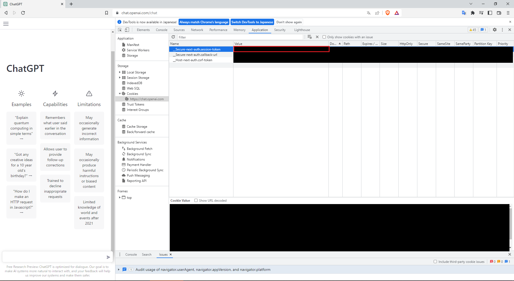Open the Sources tab
Viewport: 514px width, 281px height.
pyautogui.click(x=179, y=30)
